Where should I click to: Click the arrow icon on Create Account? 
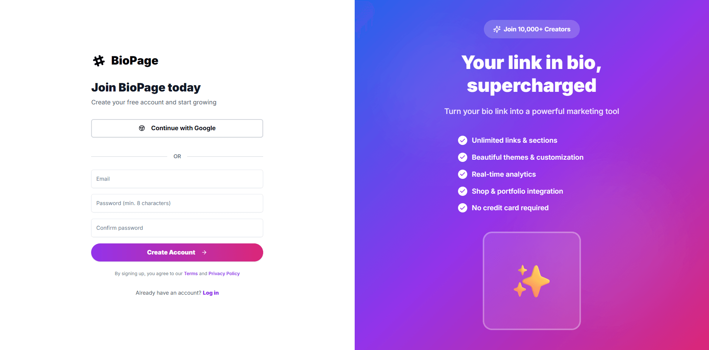click(204, 253)
